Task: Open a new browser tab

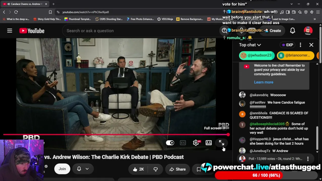Action: [x=53, y=4]
